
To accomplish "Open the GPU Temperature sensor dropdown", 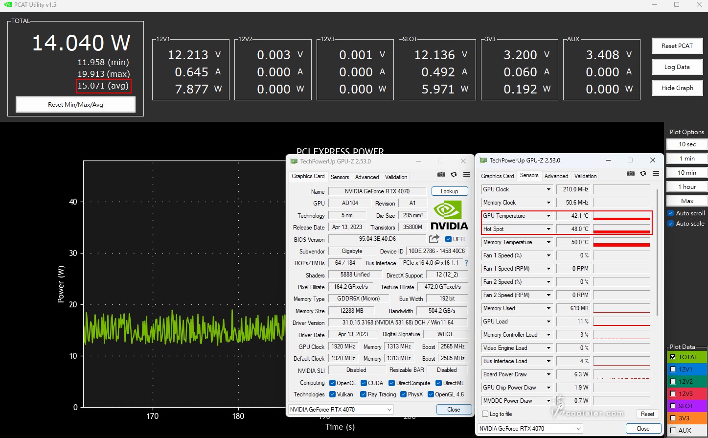I will pos(548,216).
